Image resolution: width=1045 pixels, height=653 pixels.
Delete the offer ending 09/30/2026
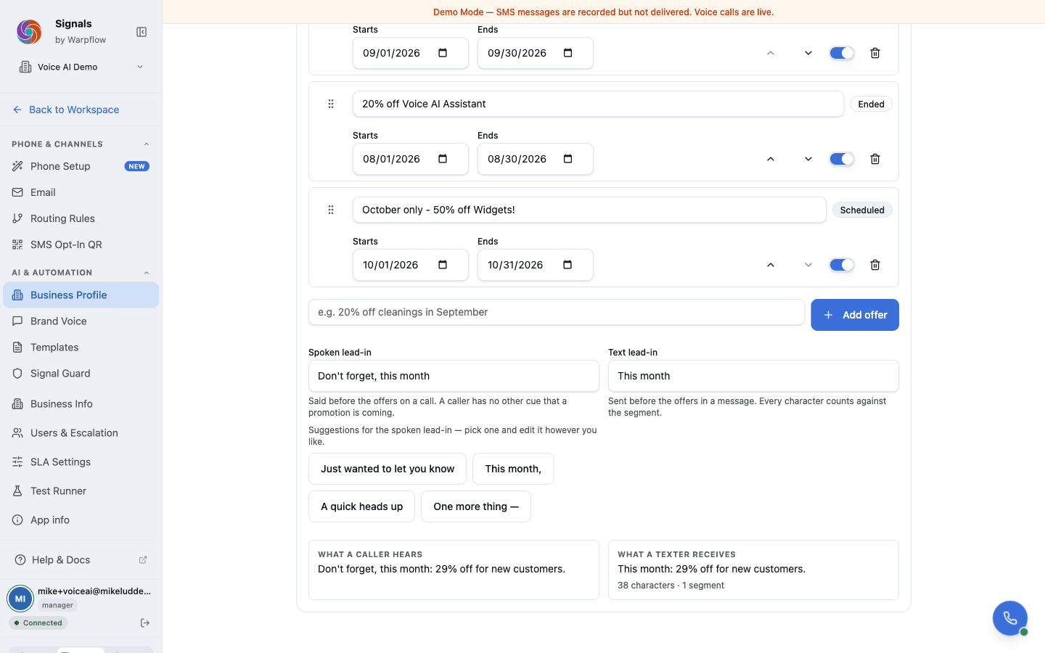tap(875, 53)
